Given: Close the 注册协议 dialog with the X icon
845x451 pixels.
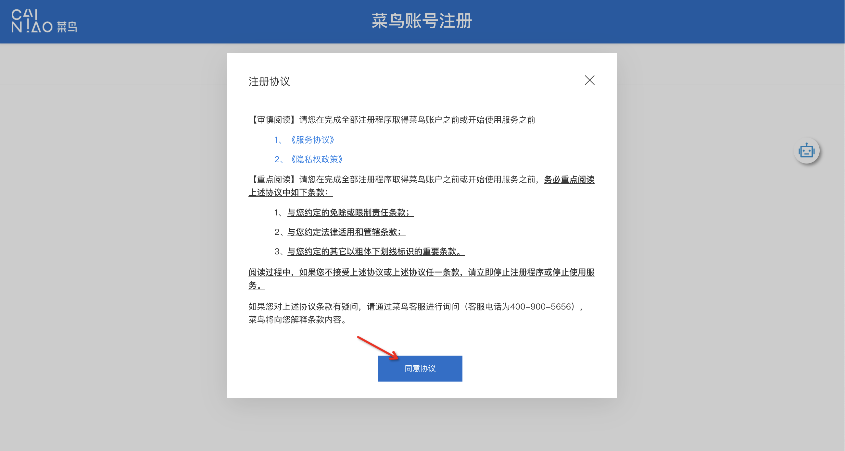Looking at the screenshot, I should click(x=589, y=80).
